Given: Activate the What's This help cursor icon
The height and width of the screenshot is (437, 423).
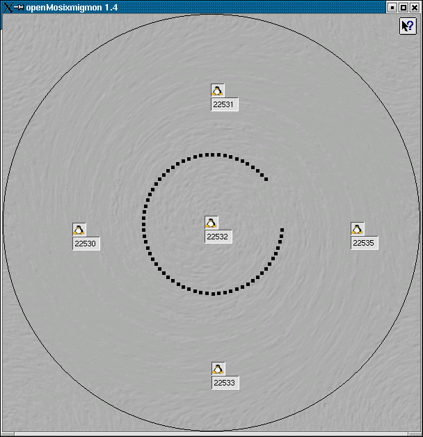Looking at the screenshot, I should click(x=408, y=26).
